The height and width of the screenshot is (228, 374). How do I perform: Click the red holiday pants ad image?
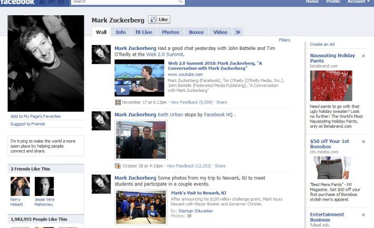click(x=331, y=86)
